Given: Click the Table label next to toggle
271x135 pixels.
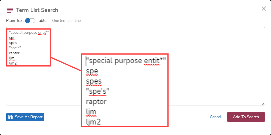Looking at the screenshot, I should click(x=42, y=20).
